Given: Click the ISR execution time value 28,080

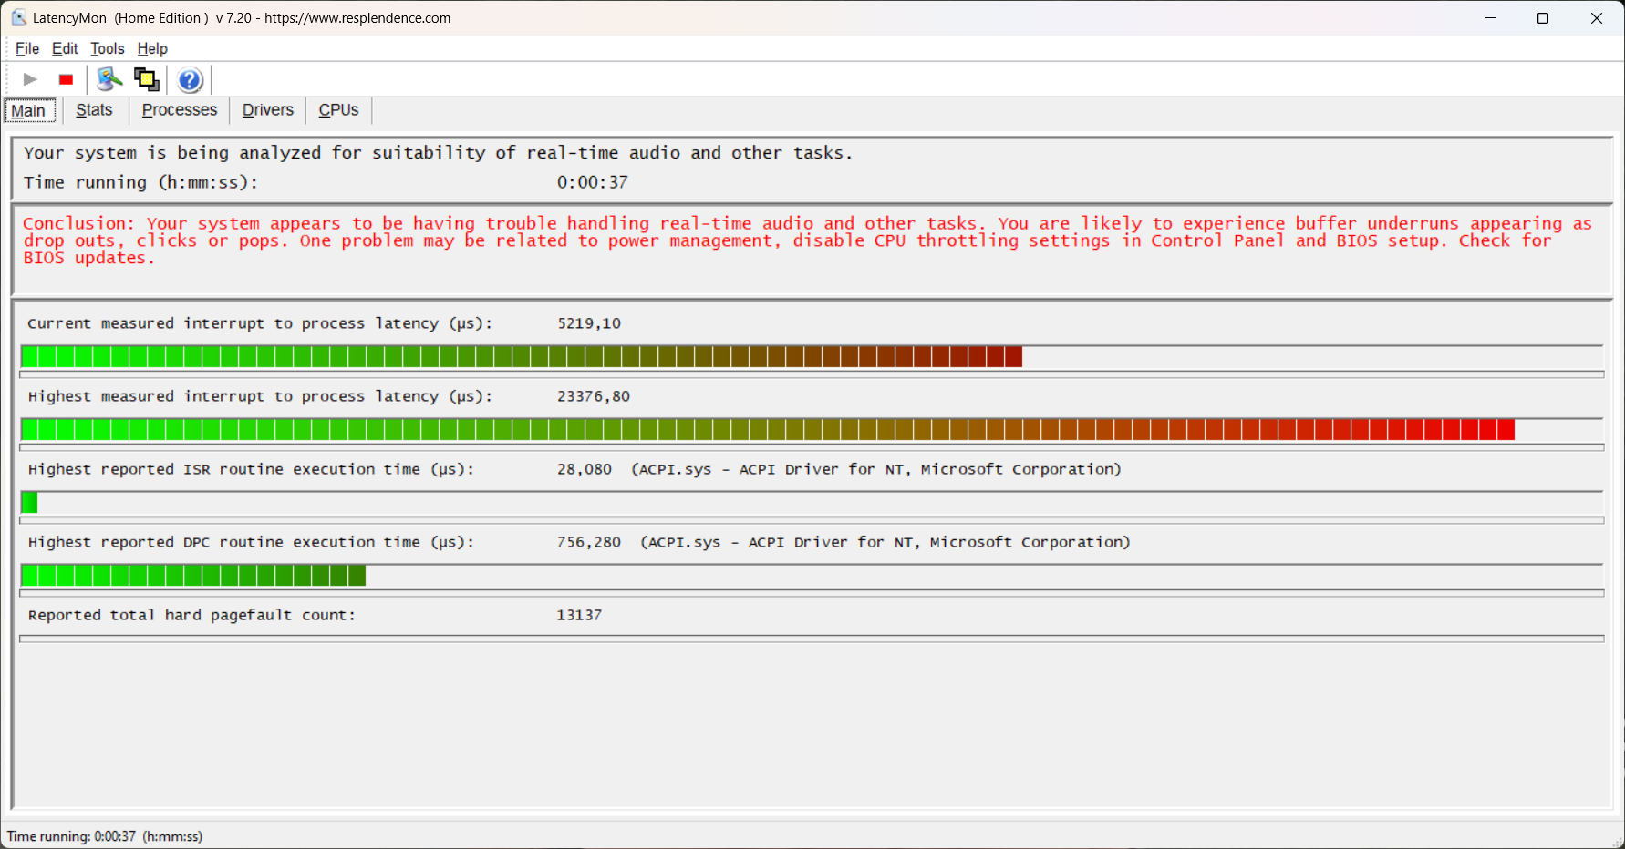Looking at the screenshot, I should (x=585, y=469).
